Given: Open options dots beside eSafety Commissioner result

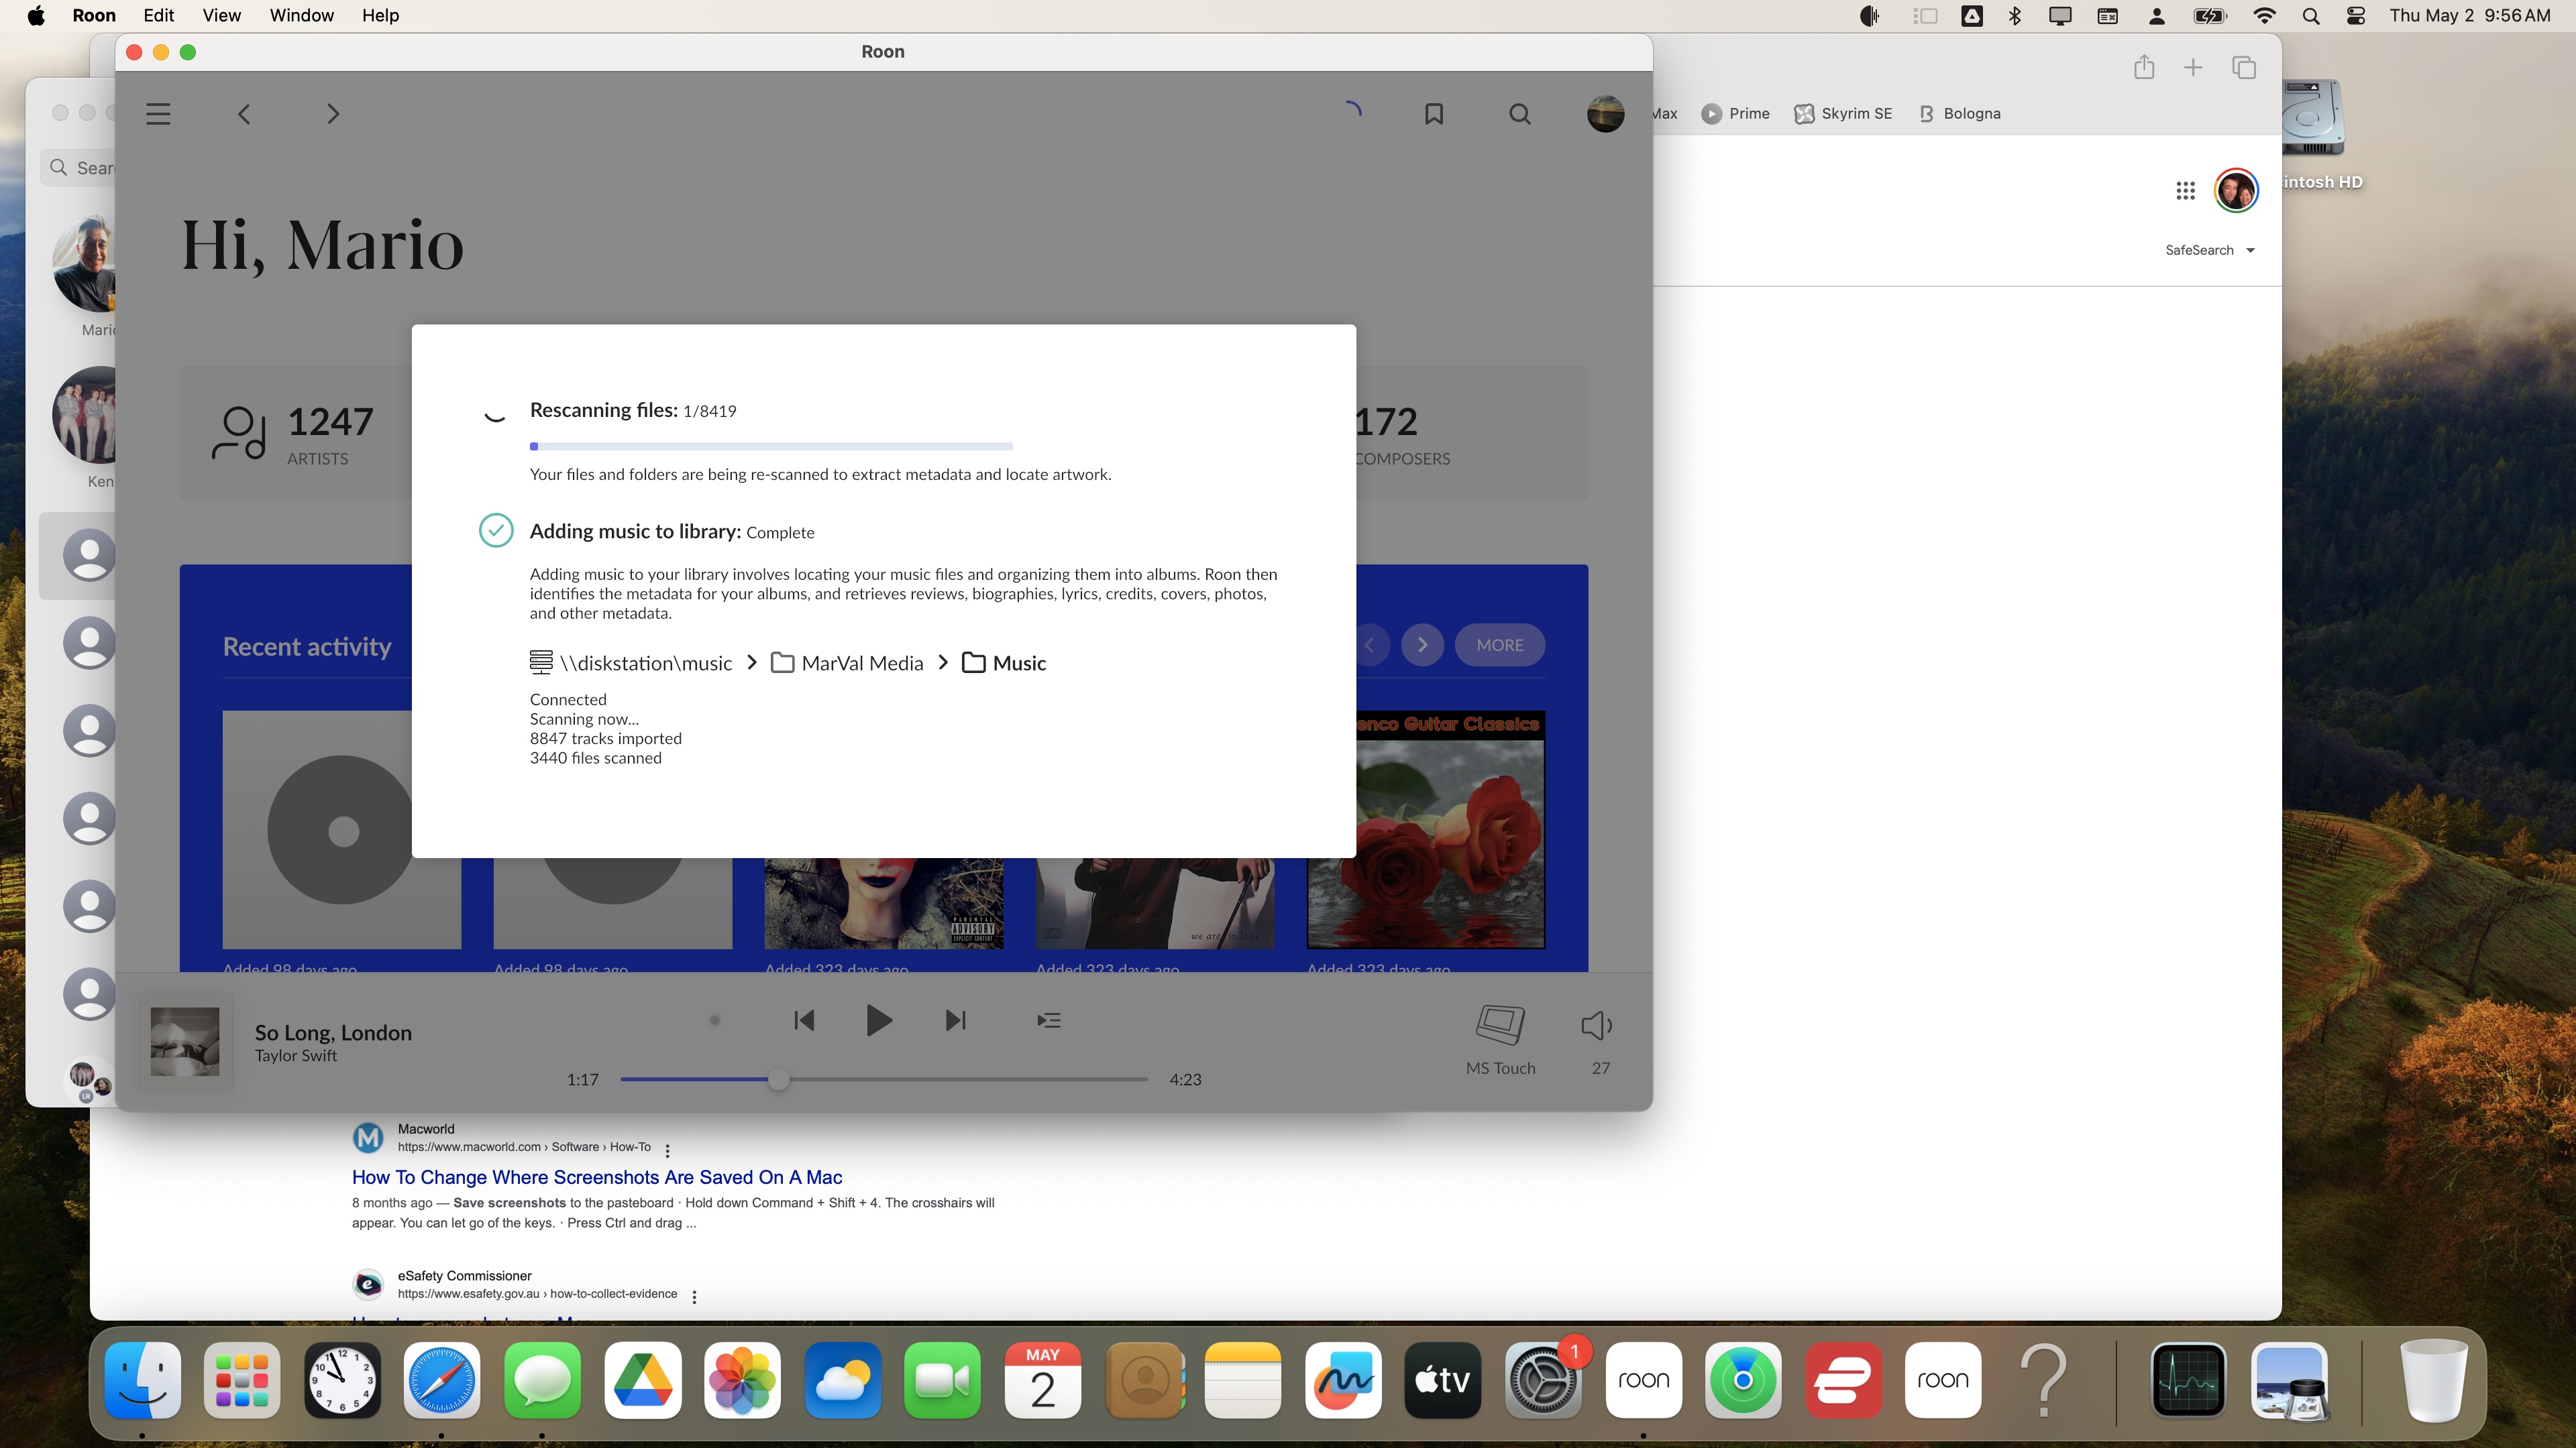Looking at the screenshot, I should click(694, 1296).
